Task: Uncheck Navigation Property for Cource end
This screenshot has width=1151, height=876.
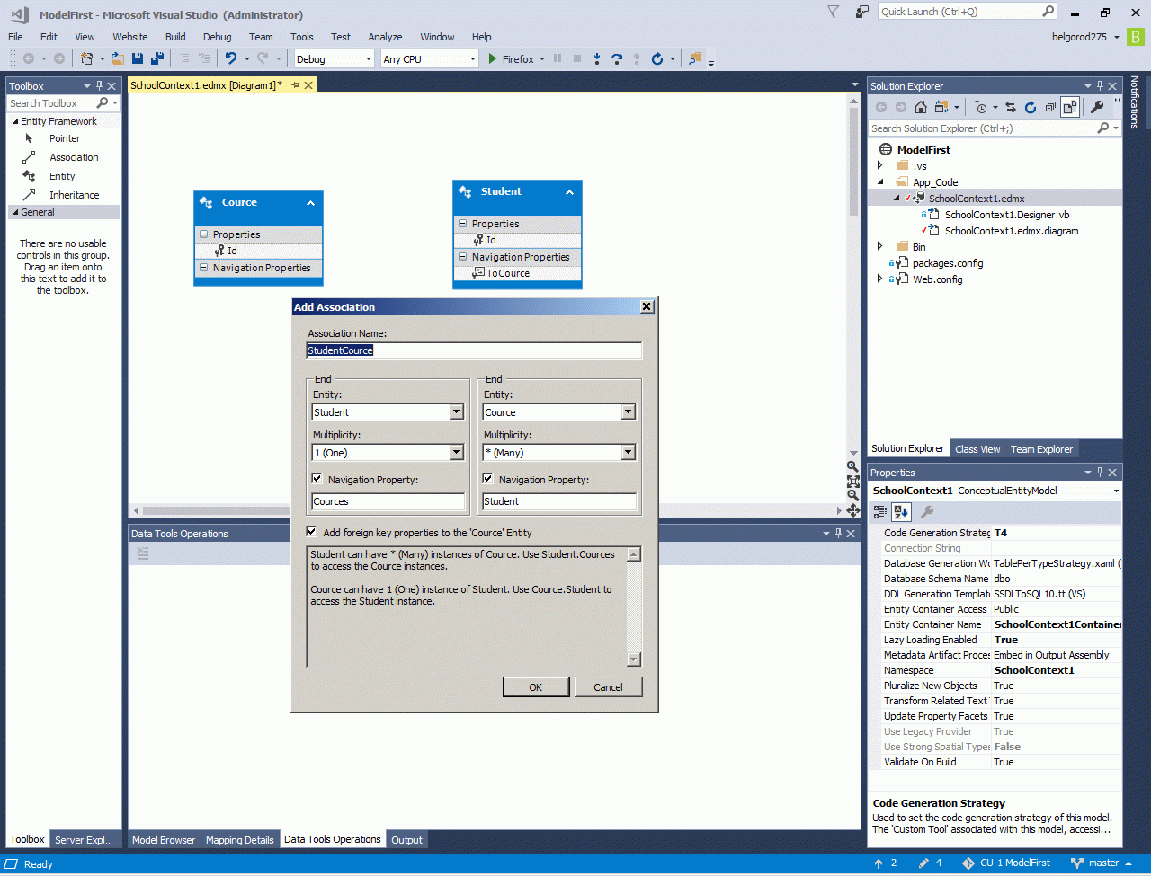Action: [x=488, y=479]
